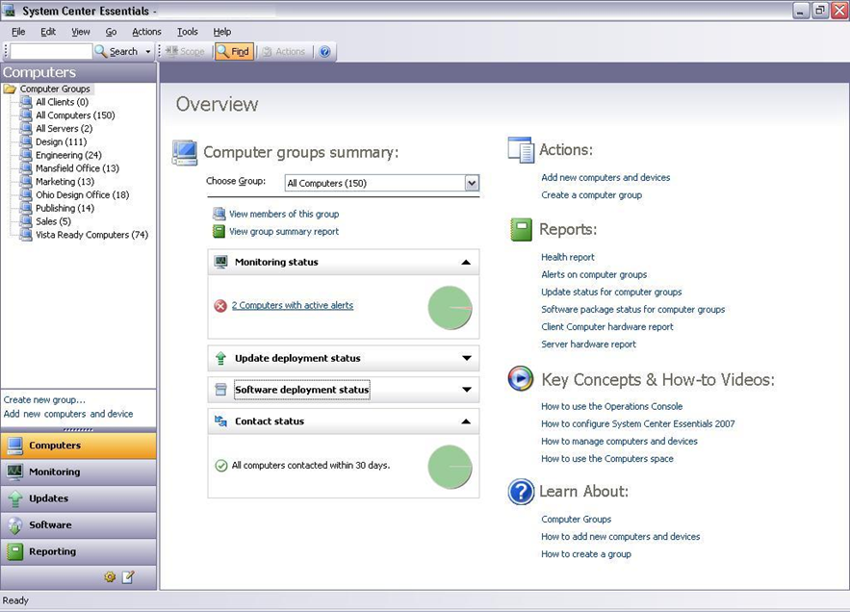Image resolution: width=850 pixels, height=612 pixels.
Task: Open the View menu
Action: pos(81,32)
